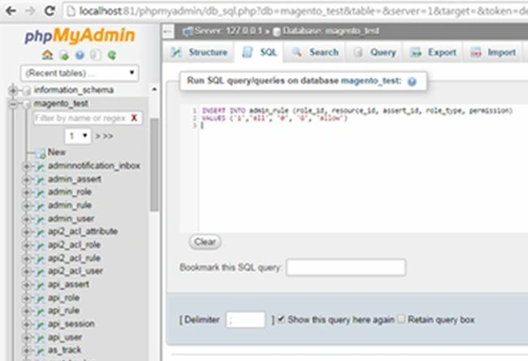Expand the api2_acl_attribute table node

(x=26, y=232)
